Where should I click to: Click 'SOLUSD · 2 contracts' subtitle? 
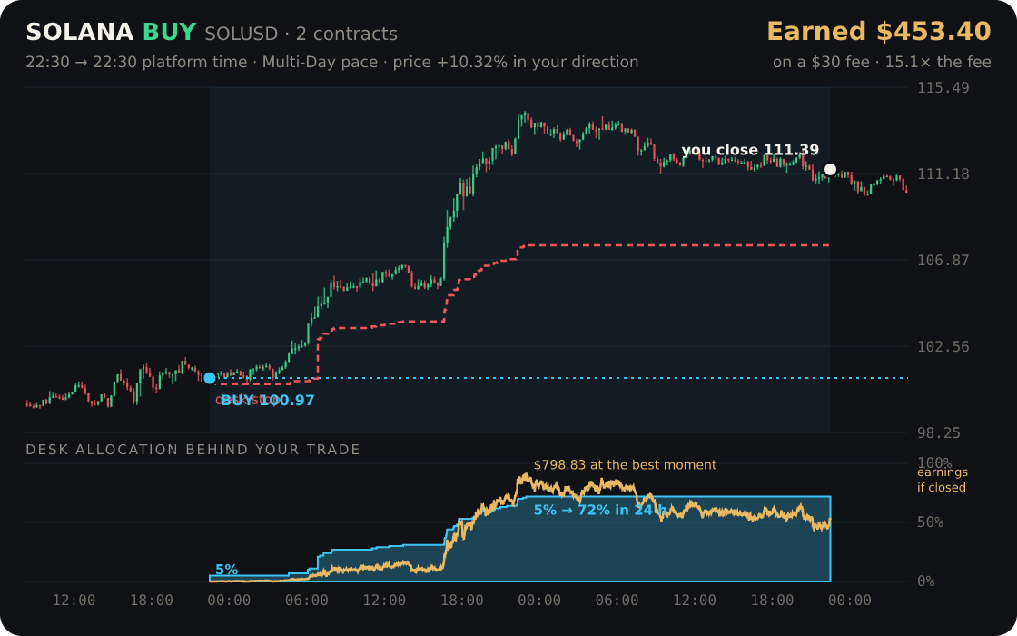coord(301,34)
